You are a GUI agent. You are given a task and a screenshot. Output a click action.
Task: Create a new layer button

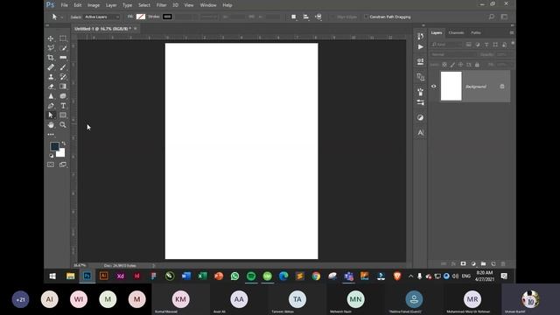(493, 264)
